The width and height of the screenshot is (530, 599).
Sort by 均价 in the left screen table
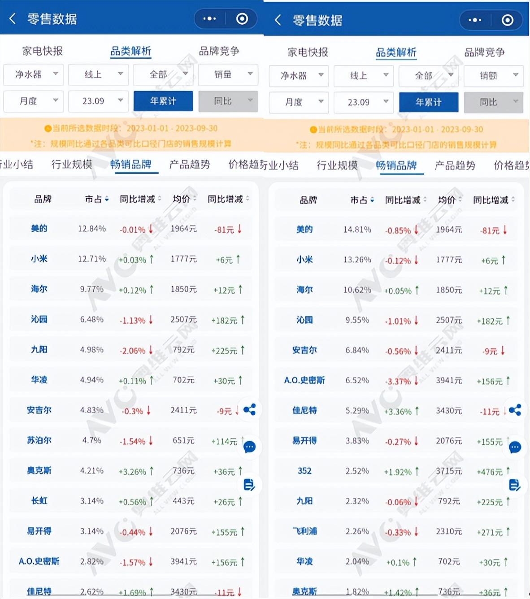point(185,199)
